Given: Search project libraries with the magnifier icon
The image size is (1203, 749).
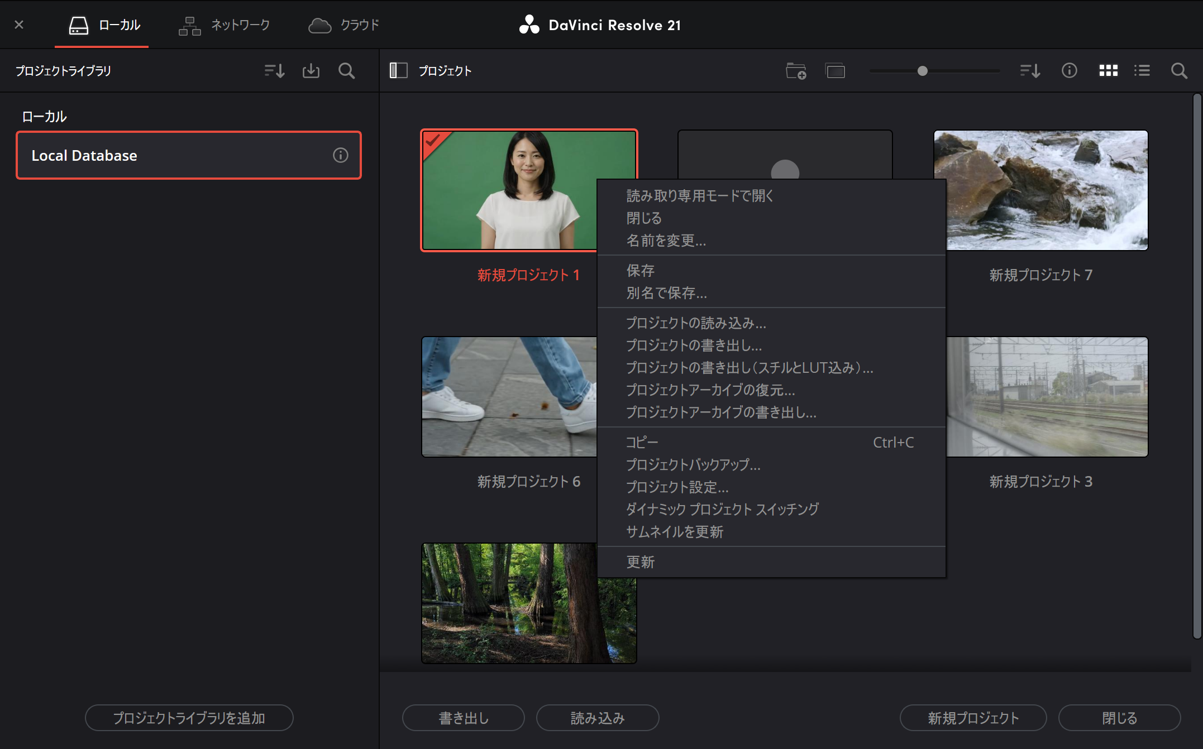Looking at the screenshot, I should coord(347,71).
